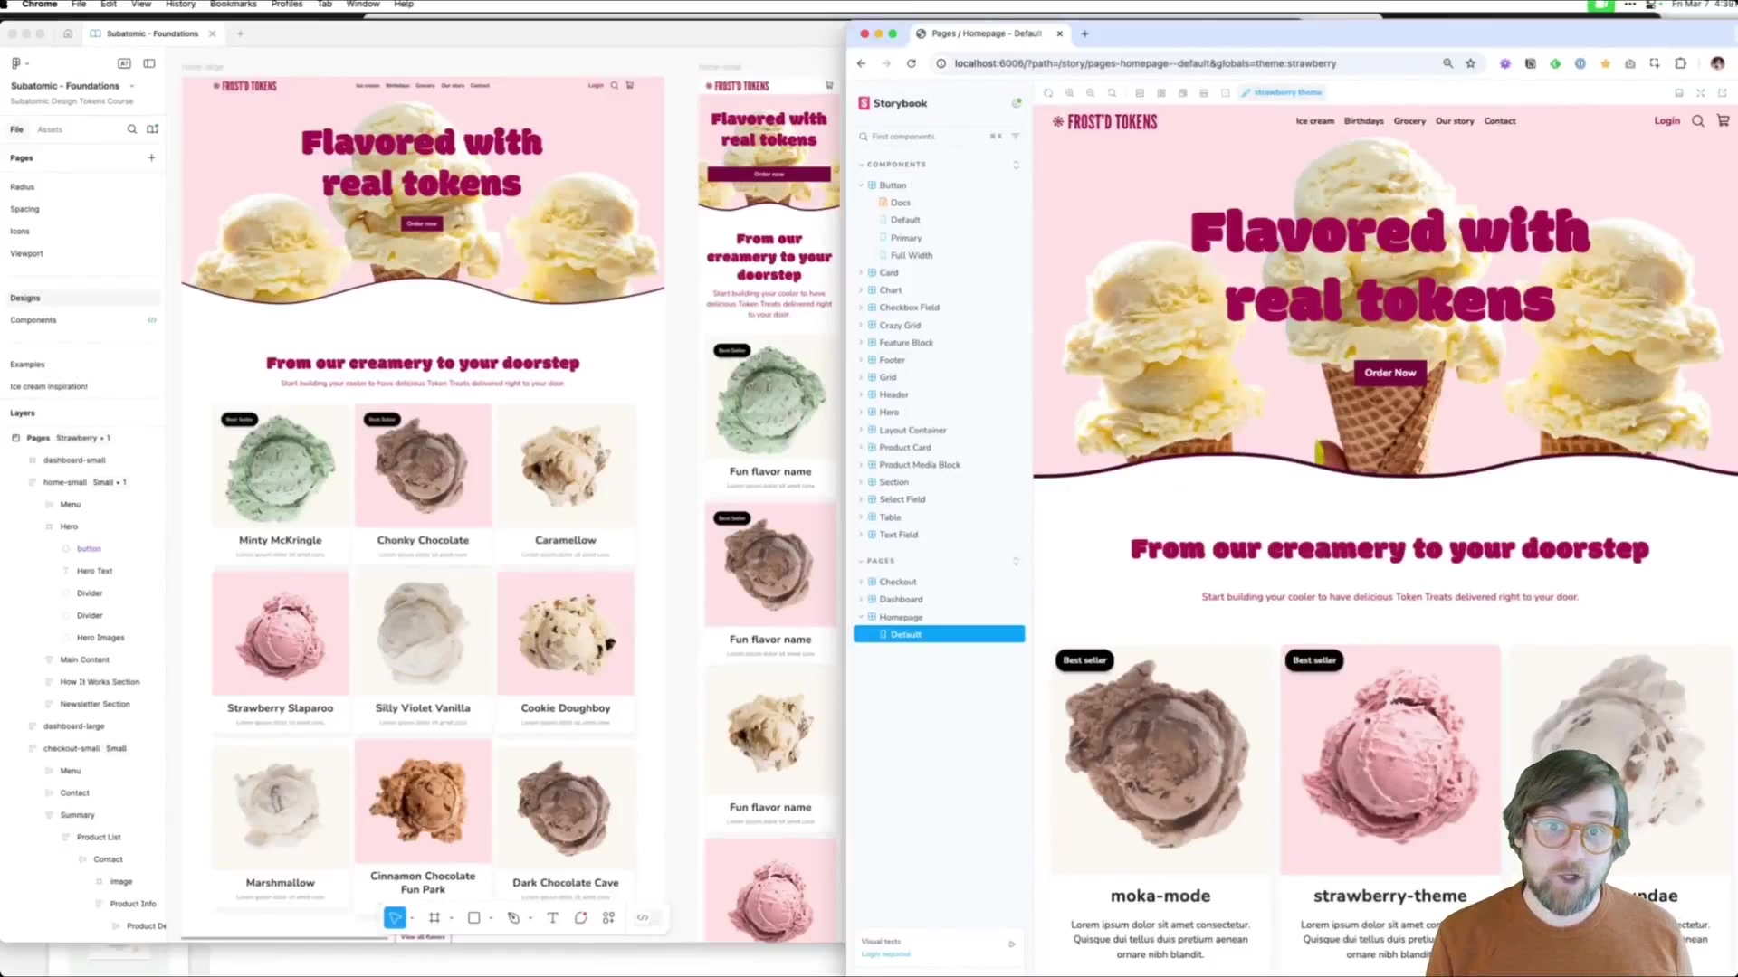1738x977 pixels.
Task: Click the moka-mode product card image
Action: [x=1160, y=760]
